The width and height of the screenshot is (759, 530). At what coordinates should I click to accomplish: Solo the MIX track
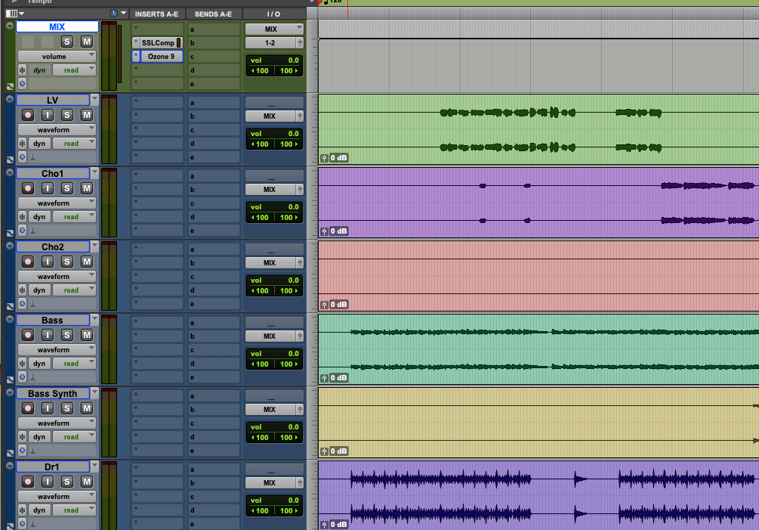(67, 42)
